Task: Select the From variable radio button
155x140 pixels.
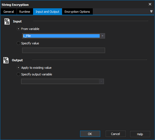Action: [18, 29]
